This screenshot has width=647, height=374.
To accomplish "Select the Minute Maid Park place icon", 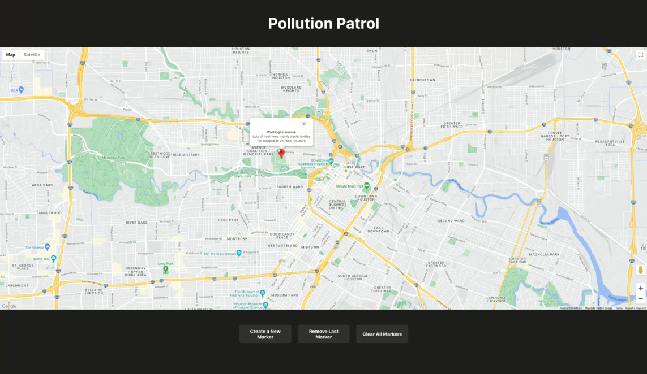I will (367, 185).
